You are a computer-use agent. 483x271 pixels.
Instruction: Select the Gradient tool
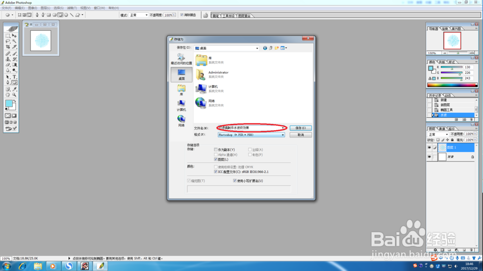(14, 65)
